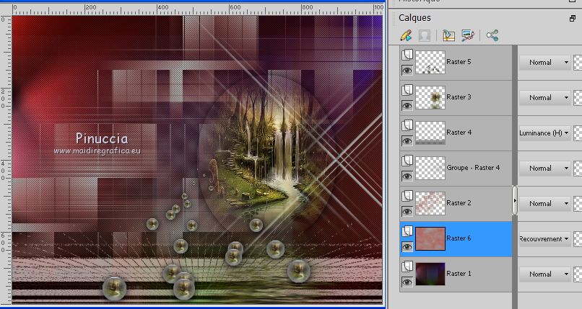Click the Pinuccia text on the canvas

(102, 138)
